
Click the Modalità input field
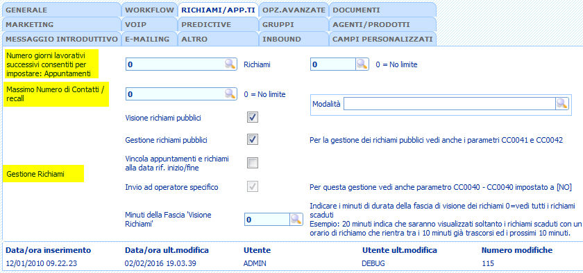(450, 104)
